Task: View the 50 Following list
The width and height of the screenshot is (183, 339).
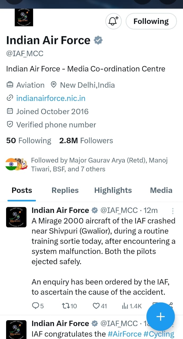Action: 29,141
